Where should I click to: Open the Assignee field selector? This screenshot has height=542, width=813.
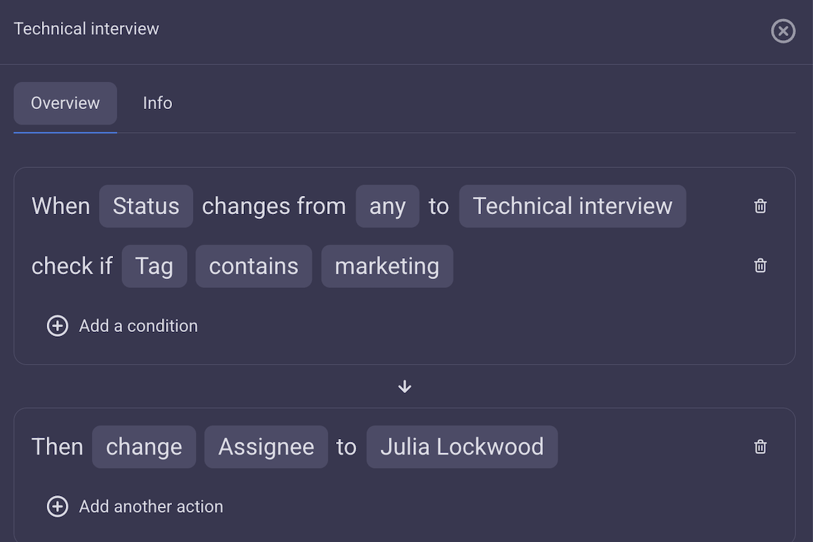click(x=266, y=446)
